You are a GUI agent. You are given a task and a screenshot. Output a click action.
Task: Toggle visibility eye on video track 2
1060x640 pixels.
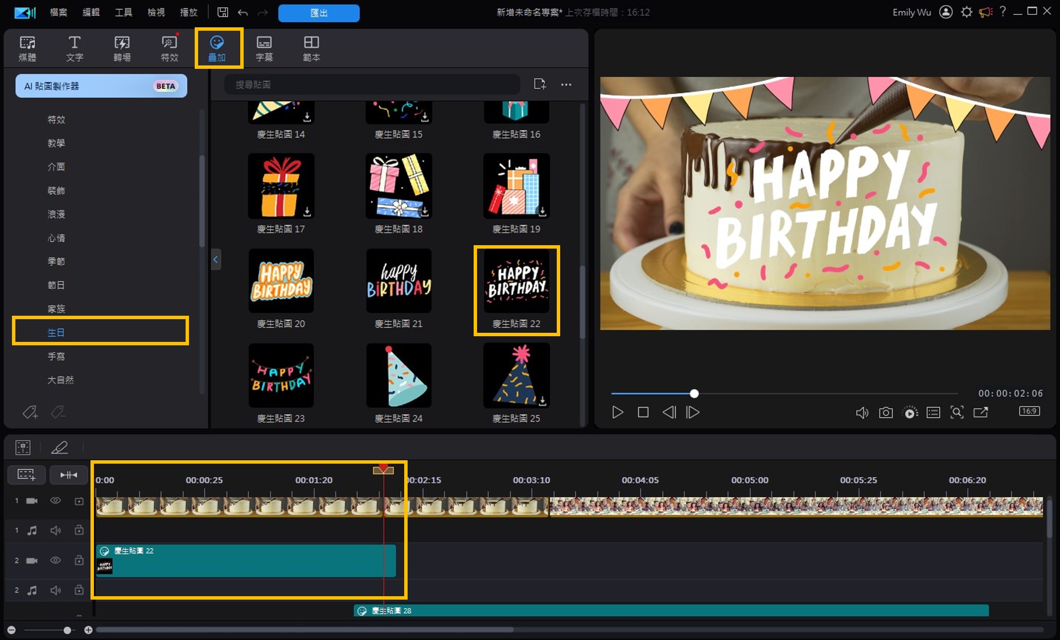55,560
